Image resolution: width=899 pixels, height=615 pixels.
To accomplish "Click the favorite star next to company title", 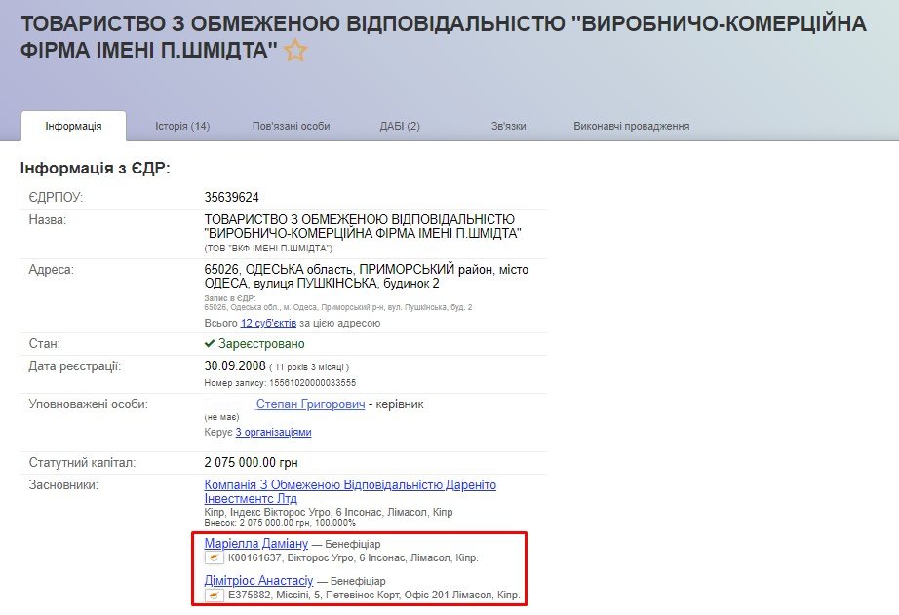I will coord(295,51).
